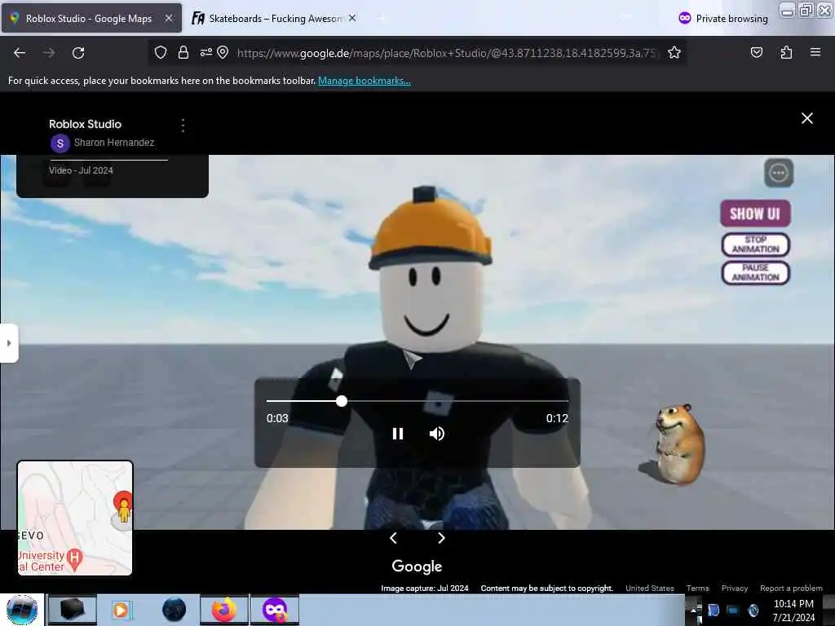This screenshot has height=626, width=835.
Task: Close the Roblox Studio Google Maps tab
Action: pos(168,18)
